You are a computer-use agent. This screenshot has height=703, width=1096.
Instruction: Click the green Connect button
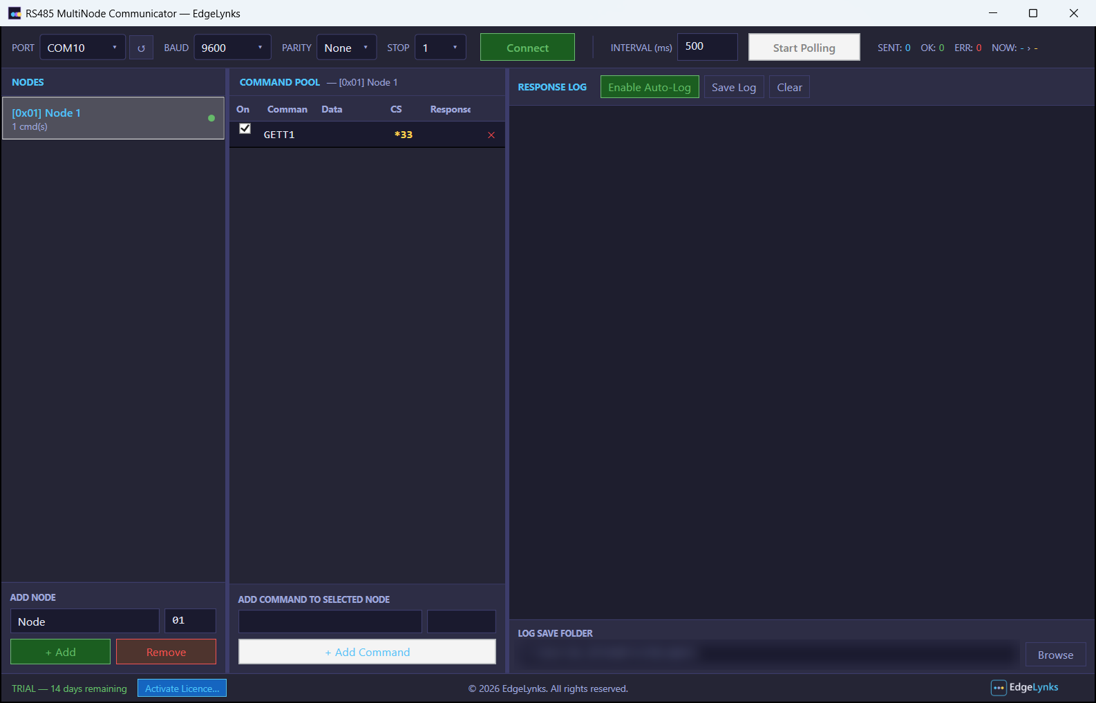[x=527, y=47]
